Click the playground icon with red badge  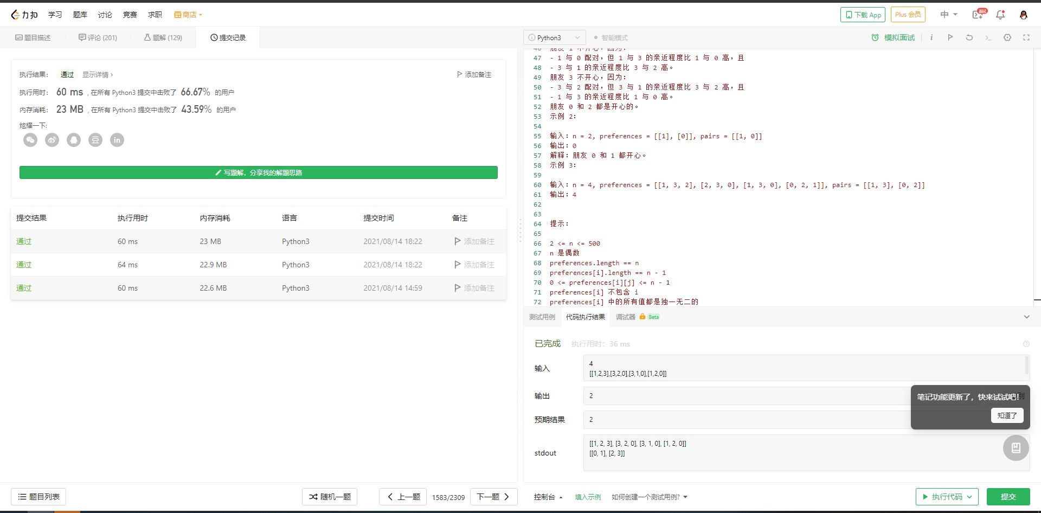click(979, 15)
